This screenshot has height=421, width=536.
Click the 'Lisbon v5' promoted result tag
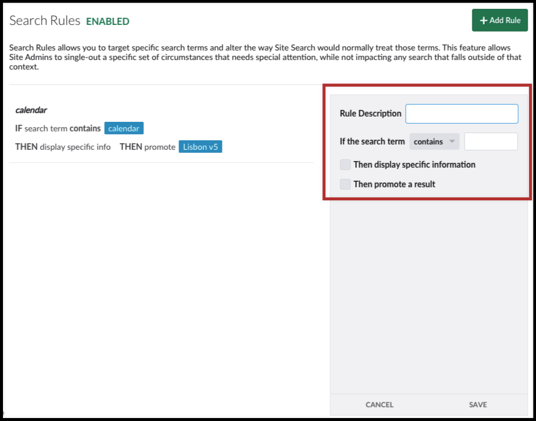click(200, 147)
